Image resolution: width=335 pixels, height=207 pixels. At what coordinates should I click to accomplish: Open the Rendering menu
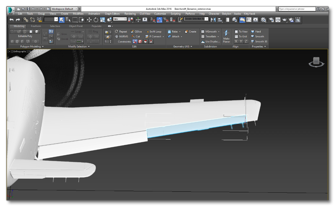[x=130, y=14]
